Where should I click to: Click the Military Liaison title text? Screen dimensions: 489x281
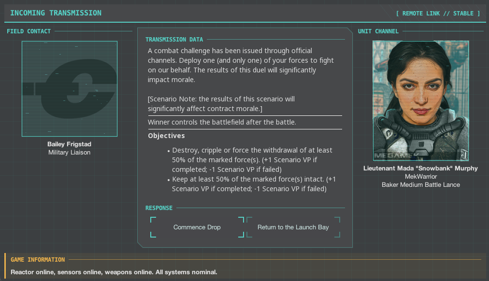[69, 153]
